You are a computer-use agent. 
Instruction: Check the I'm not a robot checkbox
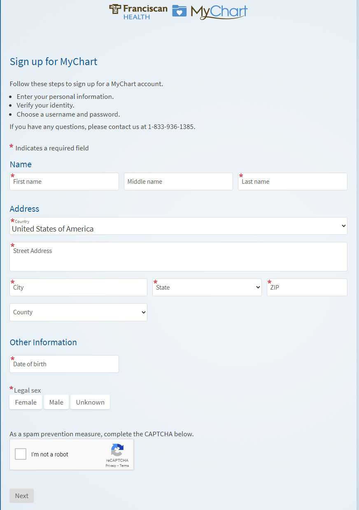click(x=21, y=454)
